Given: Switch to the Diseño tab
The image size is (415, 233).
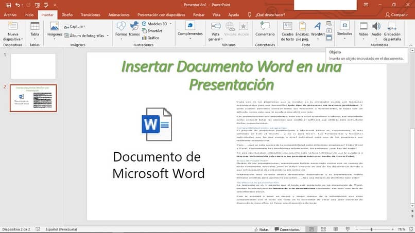Looking at the screenshot, I should click(67, 15).
